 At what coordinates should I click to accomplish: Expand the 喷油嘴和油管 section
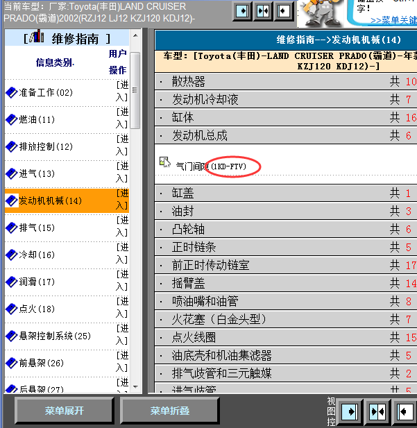[286, 301]
